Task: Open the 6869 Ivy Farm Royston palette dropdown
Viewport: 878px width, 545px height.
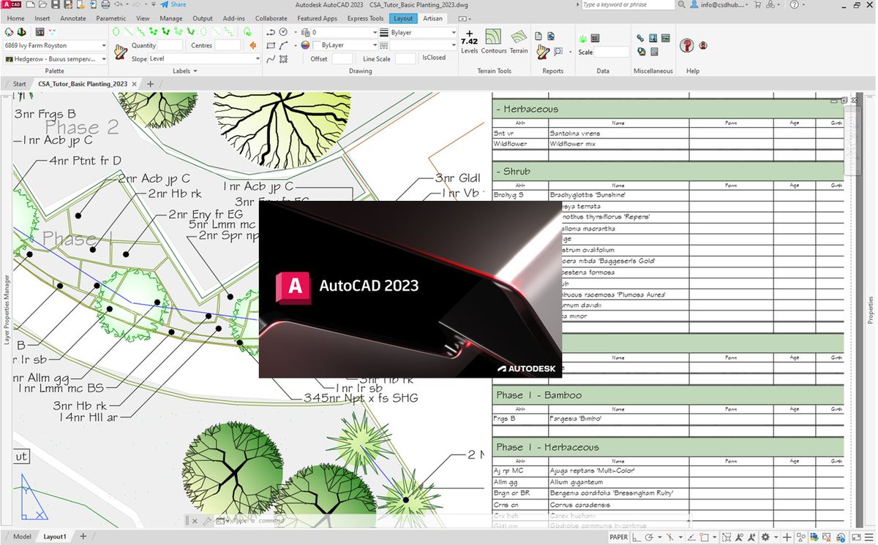Action: click(105, 45)
